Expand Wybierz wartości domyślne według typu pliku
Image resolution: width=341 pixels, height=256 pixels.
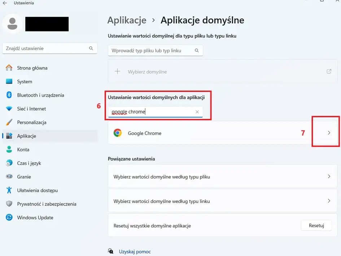[x=329, y=176]
